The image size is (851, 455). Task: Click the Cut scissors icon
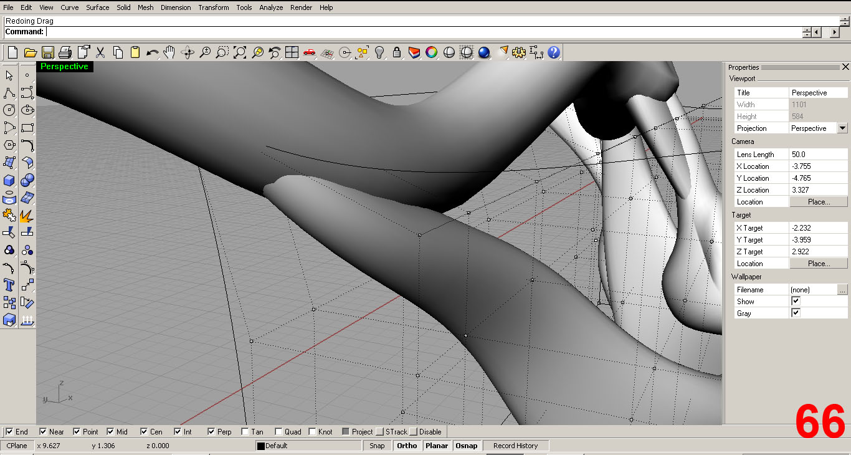point(100,53)
